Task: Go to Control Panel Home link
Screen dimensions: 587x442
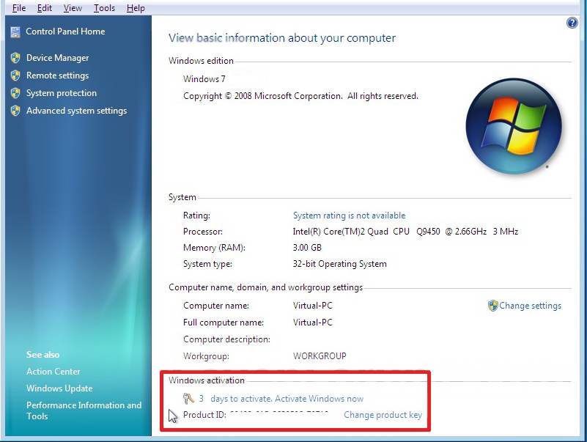Action: click(x=65, y=32)
